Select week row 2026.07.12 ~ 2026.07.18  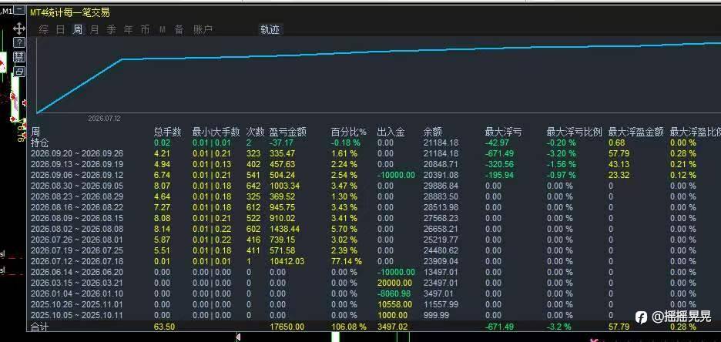pyautogui.click(x=77, y=261)
